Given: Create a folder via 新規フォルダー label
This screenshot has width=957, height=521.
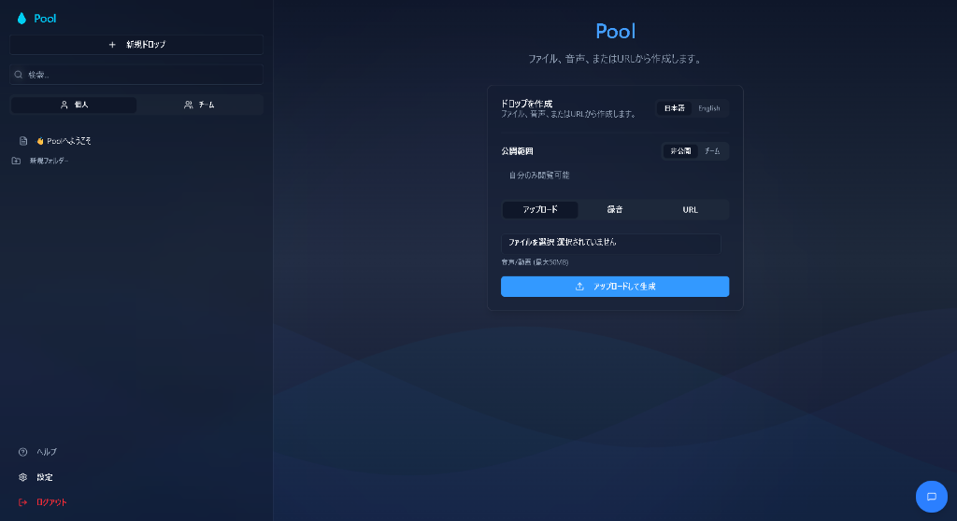Looking at the screenshot, I should 49,161.
